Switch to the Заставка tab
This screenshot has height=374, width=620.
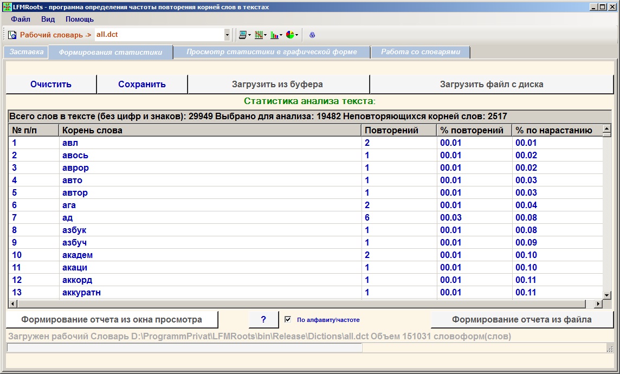(27, 52)
